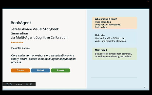152x95 pixels.
Task: Click the BookAgent title text
Action: (21, 23)
